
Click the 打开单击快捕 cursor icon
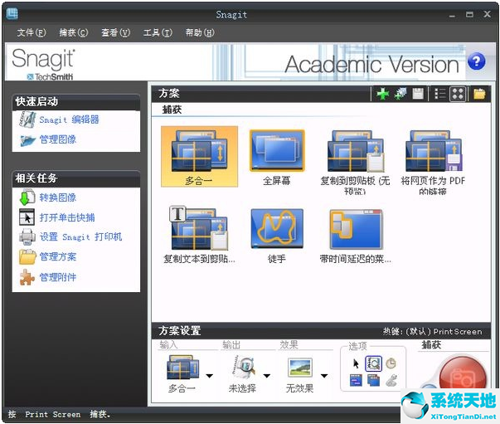pos(27,217)
